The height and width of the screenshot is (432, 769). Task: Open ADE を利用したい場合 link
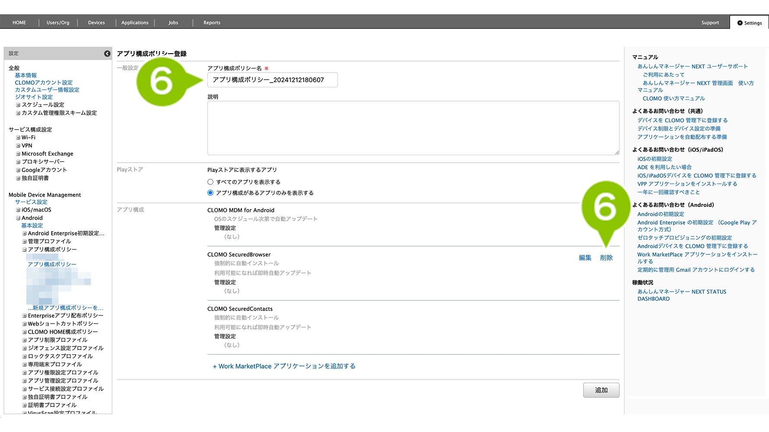tap(664, 167)
